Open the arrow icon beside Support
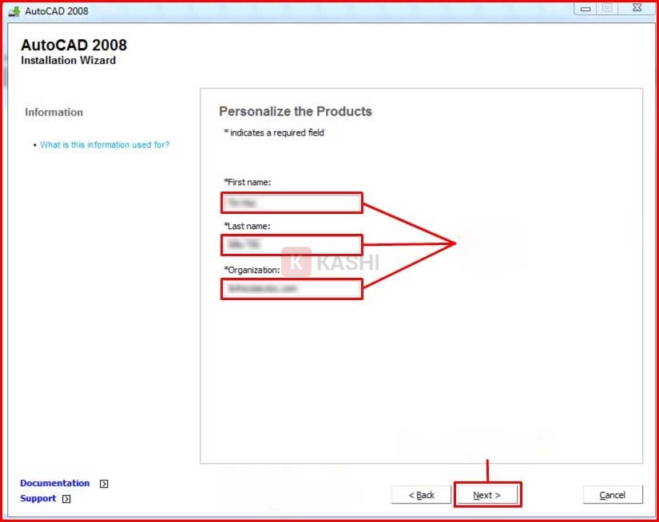 click(66, 499)
